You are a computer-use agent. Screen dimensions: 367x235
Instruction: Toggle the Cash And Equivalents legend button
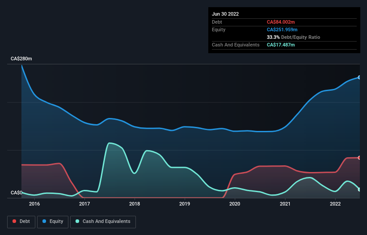[x=103, y=222]
